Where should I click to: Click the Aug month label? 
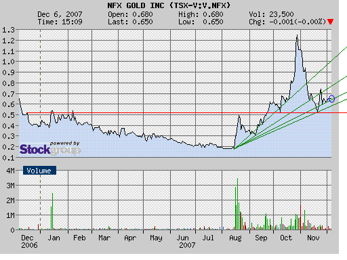235,238
